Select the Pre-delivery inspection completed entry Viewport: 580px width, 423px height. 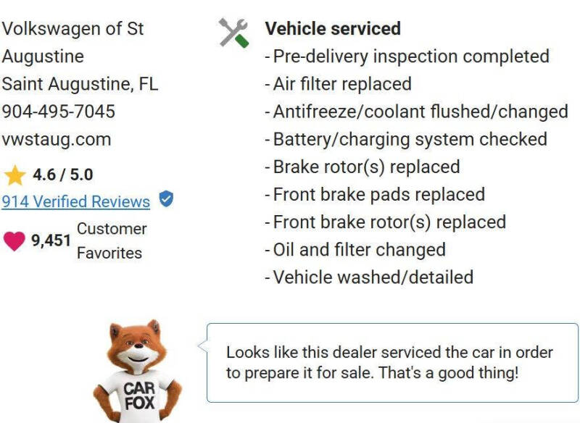click(407, 56)
